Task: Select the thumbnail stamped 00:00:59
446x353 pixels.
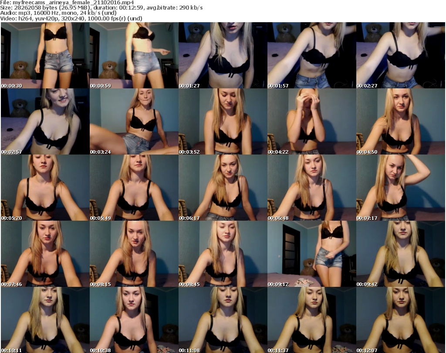Action: click(134, 55)
